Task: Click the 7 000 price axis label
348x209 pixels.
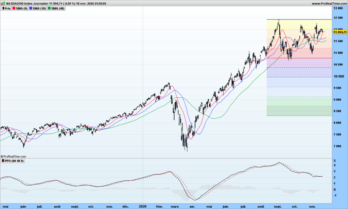Action: click(337, 146)
